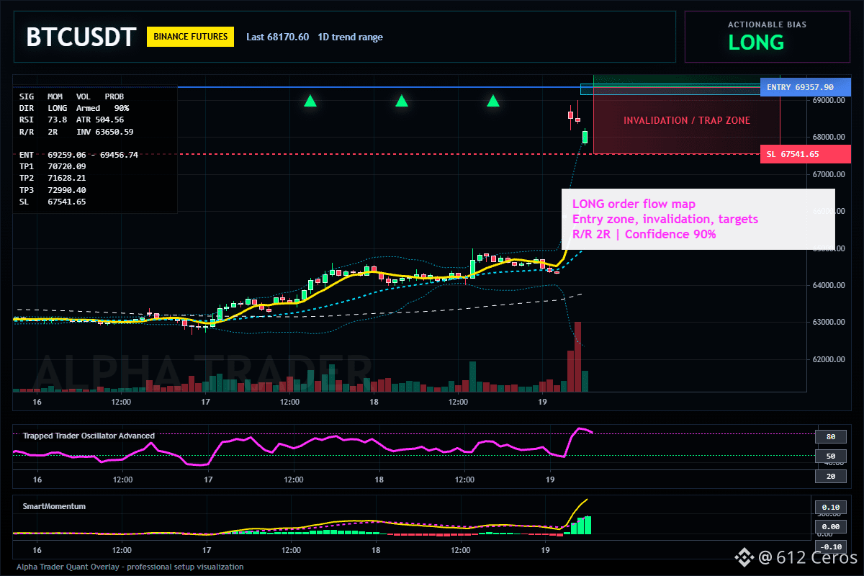The height and width of the screenshot is (576, 864).
Task: Click the Alpha Trader Quant Overlay footer text
Action: (x=130, y=567)
